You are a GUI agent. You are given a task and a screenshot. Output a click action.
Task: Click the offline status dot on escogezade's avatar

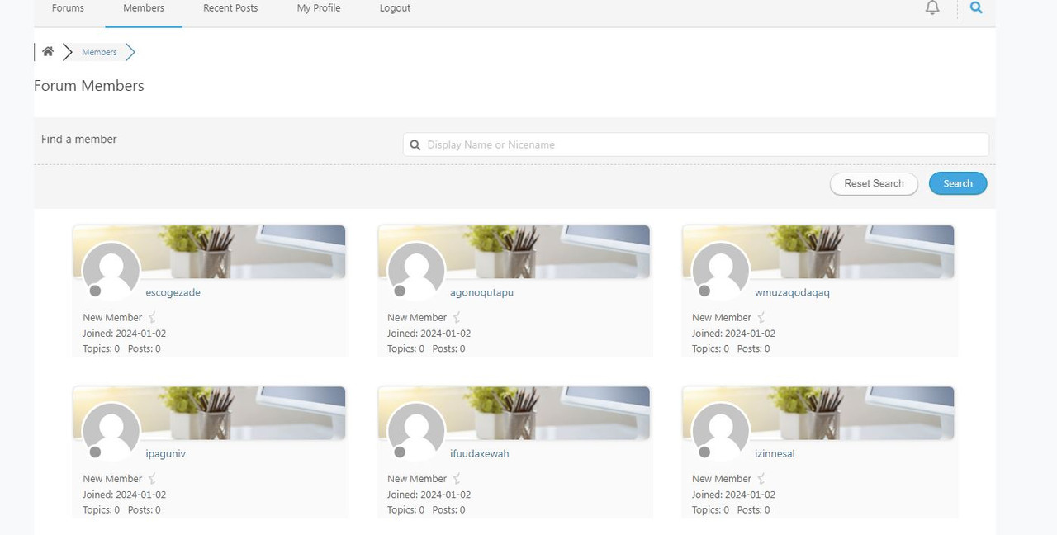click(95, 291)
